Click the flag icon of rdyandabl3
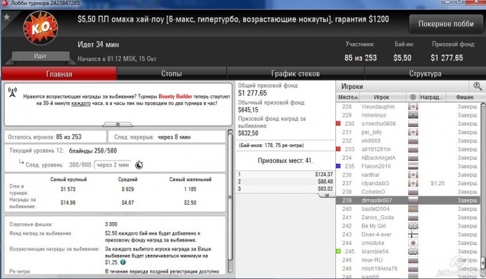Screen dimensions: 486x279 [413, 183]
